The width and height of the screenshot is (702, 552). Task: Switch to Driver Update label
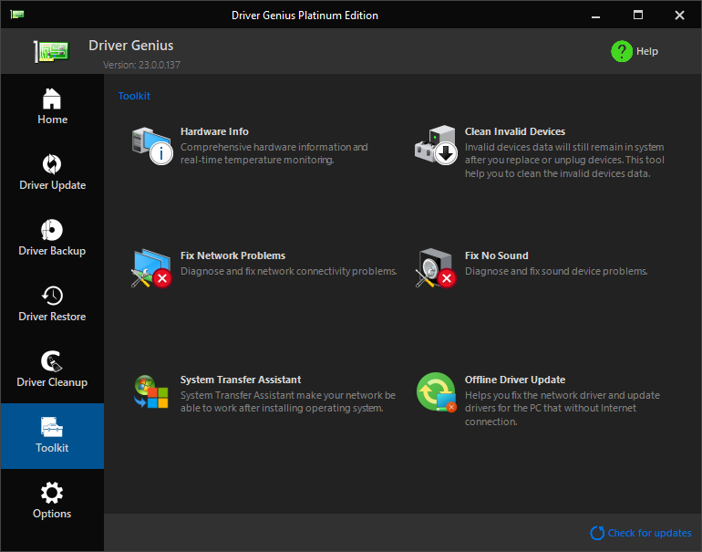coord(52,185)
